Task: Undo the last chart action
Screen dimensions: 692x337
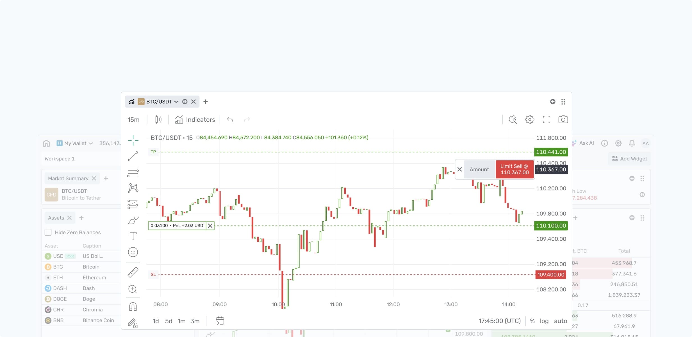Action: tap(230, 120)
